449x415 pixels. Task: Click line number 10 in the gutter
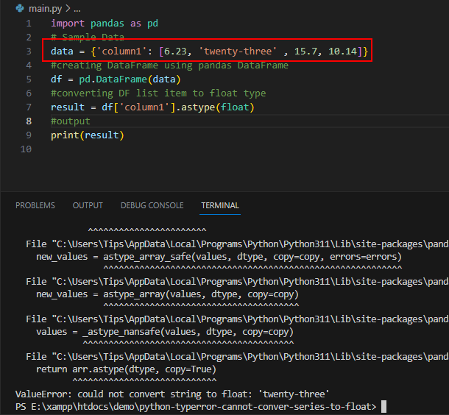(x=26, y=149)
